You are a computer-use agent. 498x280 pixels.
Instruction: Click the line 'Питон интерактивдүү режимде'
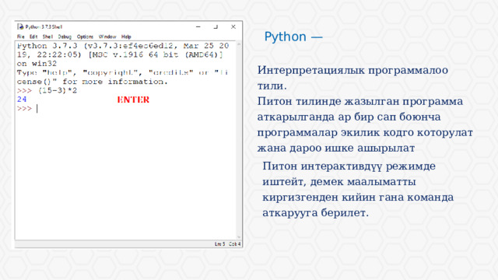tap(349, 166)
